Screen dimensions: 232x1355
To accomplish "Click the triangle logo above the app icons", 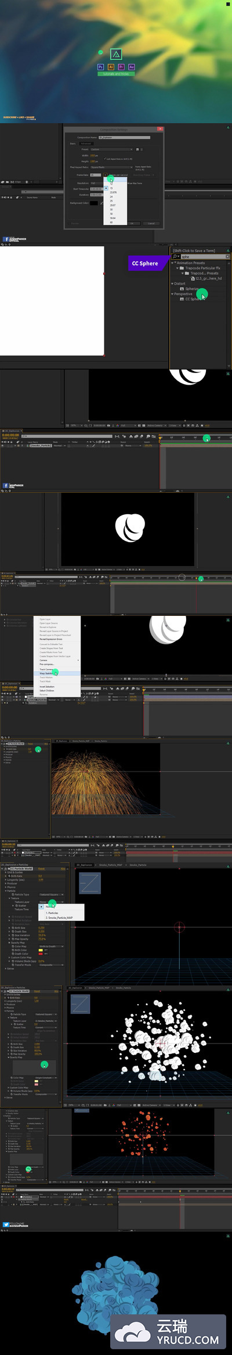I will coord(116,55).
